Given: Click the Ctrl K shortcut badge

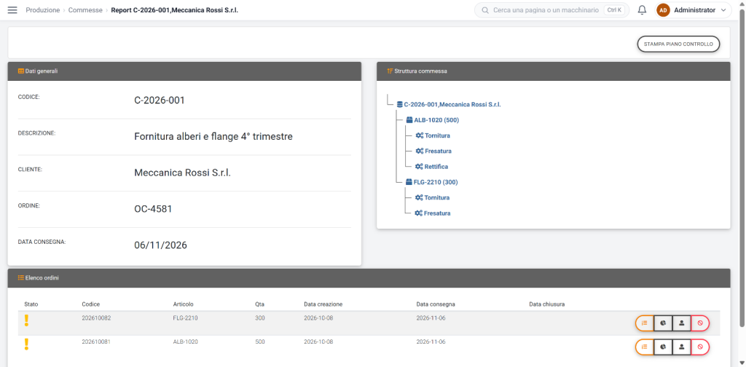Looking at the screenshot, I should coord(614,10).
